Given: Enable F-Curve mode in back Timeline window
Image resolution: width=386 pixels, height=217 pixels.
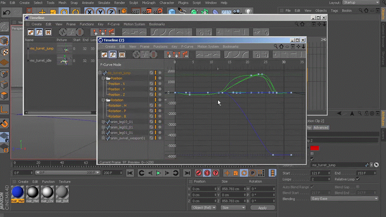Looking at the screenshot, I should coord(39,32).
